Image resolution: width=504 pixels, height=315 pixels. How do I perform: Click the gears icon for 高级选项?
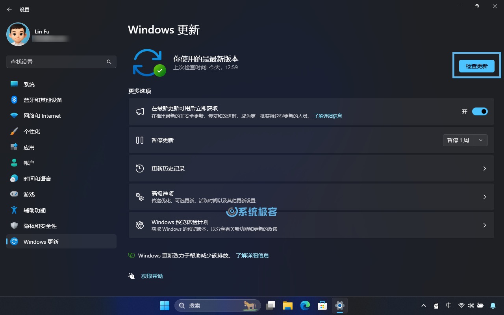click(140, 197)
